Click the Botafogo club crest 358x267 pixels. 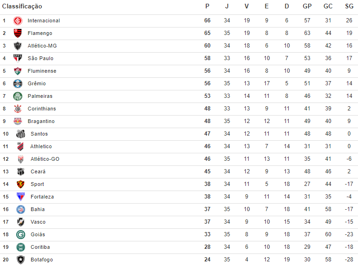pyautogui.click(x=20, y=260)
